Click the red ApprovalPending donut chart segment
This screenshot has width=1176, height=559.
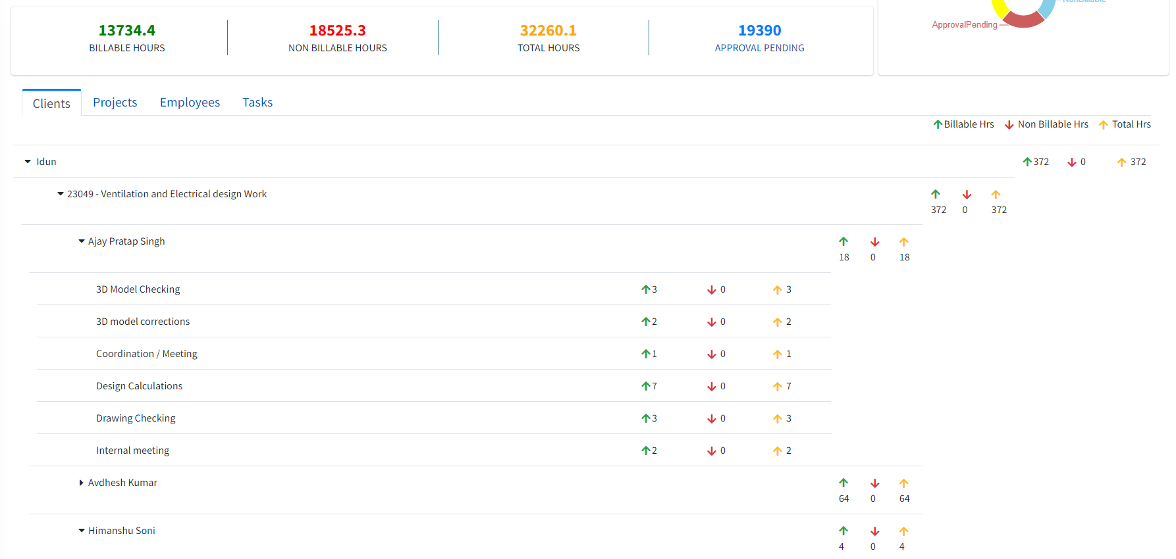[1024, 20]
